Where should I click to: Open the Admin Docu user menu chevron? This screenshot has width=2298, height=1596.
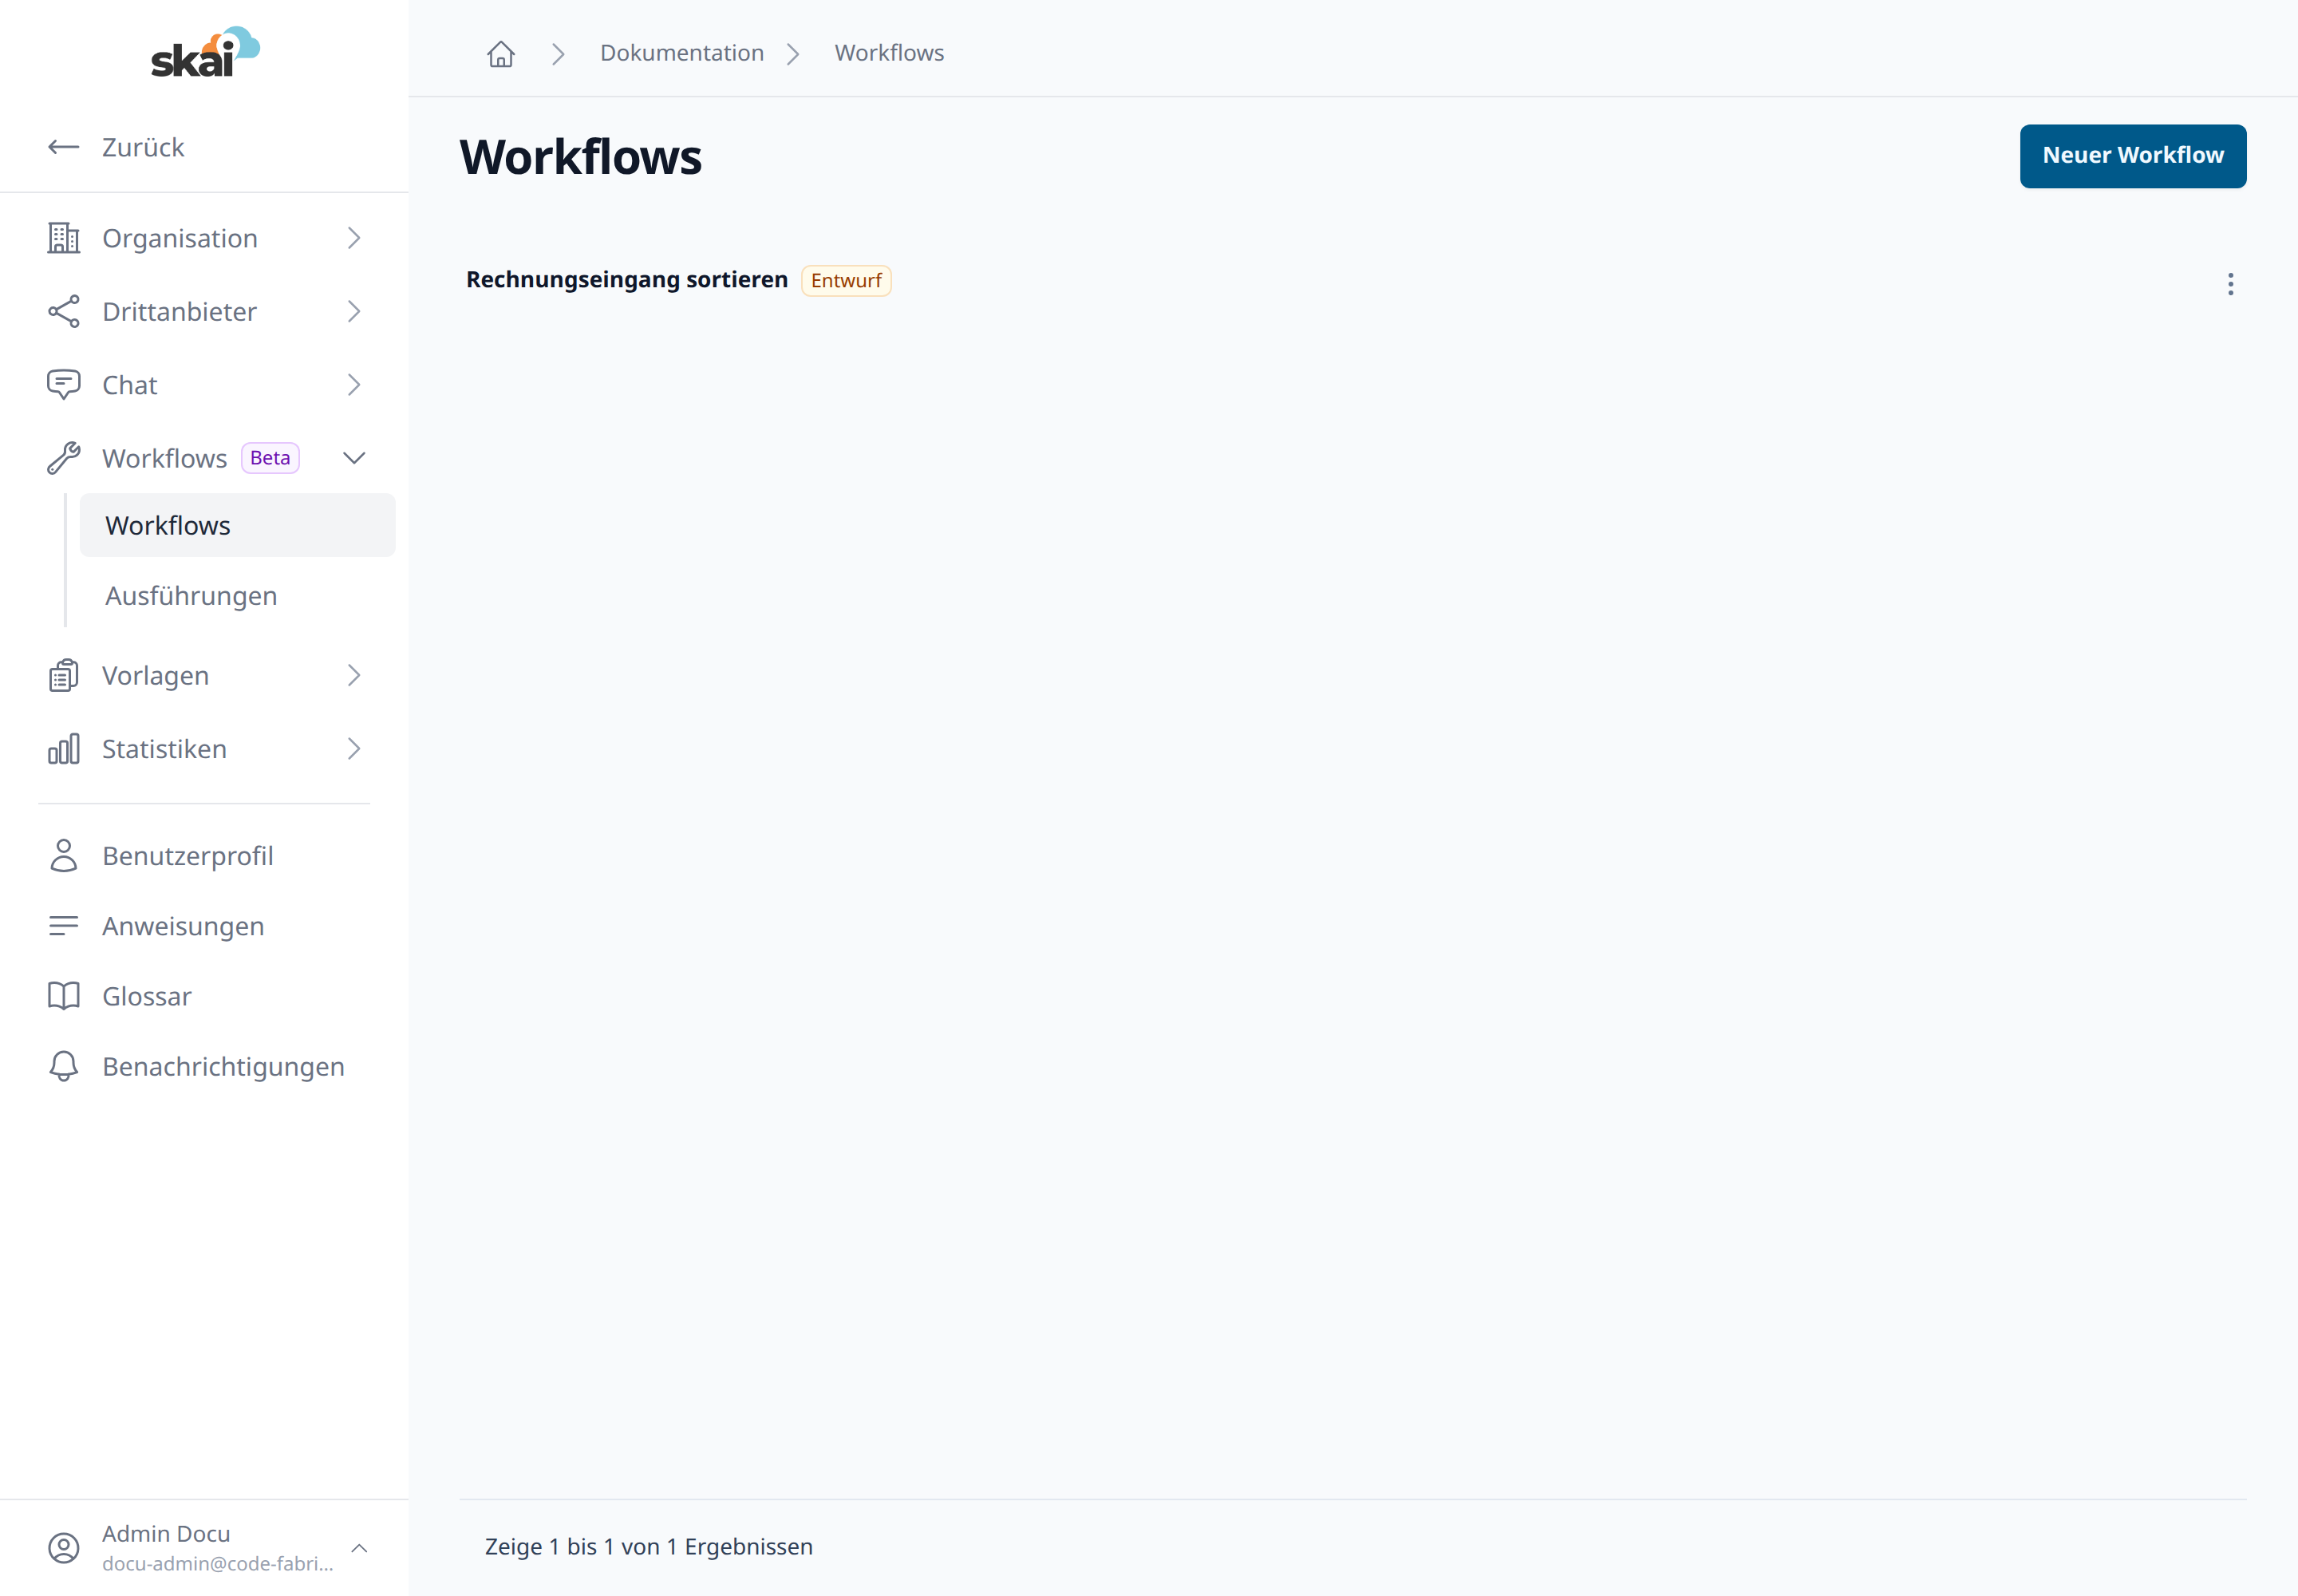tap(359, 1548)
